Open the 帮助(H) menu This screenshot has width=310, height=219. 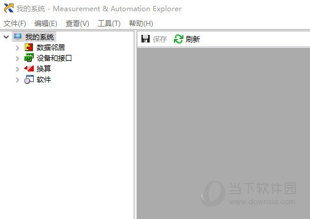(x=141, y=24)
